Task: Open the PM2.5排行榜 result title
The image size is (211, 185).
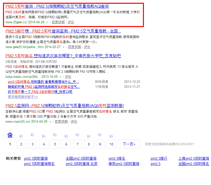Action: [63, 31]
